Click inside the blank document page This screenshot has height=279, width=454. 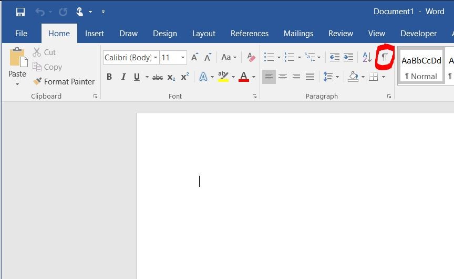click(x=294, y=210)
